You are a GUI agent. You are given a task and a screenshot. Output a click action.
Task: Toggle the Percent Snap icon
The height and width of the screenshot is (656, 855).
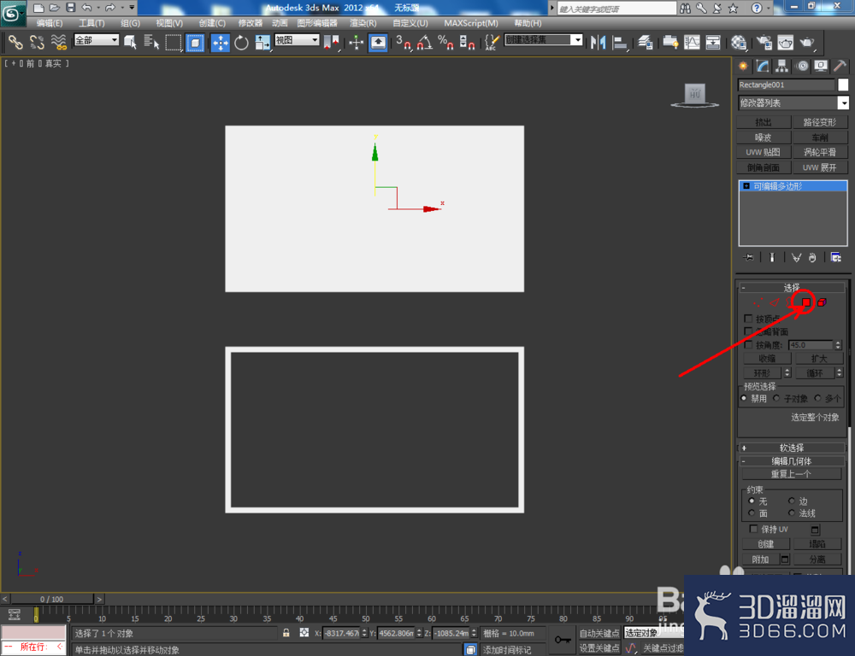click(x=445, y=43)
